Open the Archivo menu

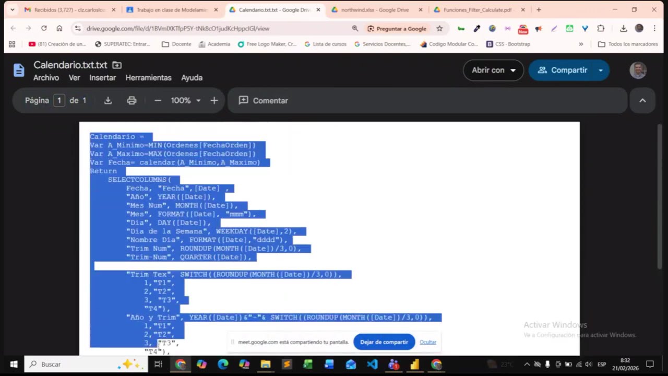(x=46, y=77)
